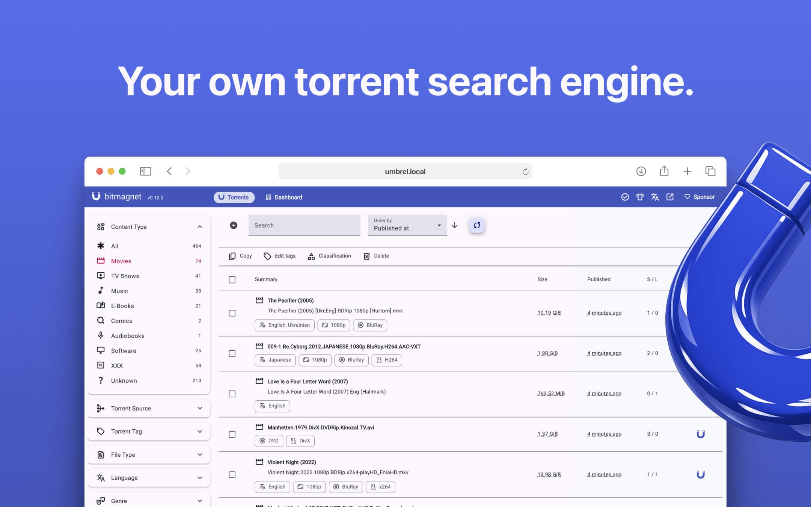Reload the umbrel.local page

(x=525, y=172)
